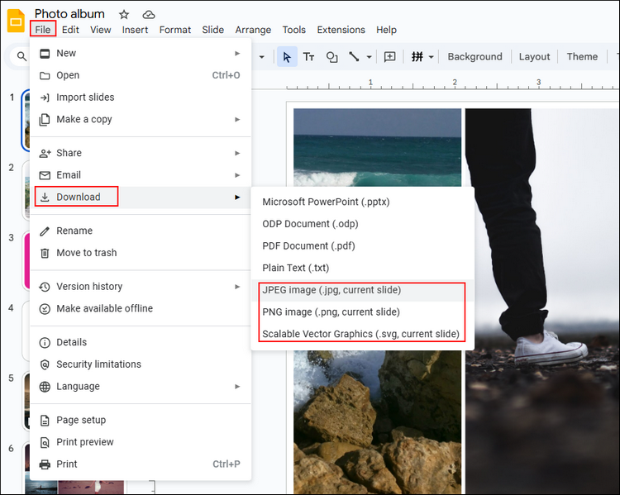Open the Arrange menu
The height and width of the screenshot is (495, 620).
click(x=253, y=30)
